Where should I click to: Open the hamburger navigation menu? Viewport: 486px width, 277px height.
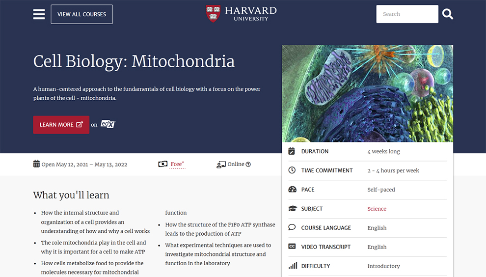point(39,14)
